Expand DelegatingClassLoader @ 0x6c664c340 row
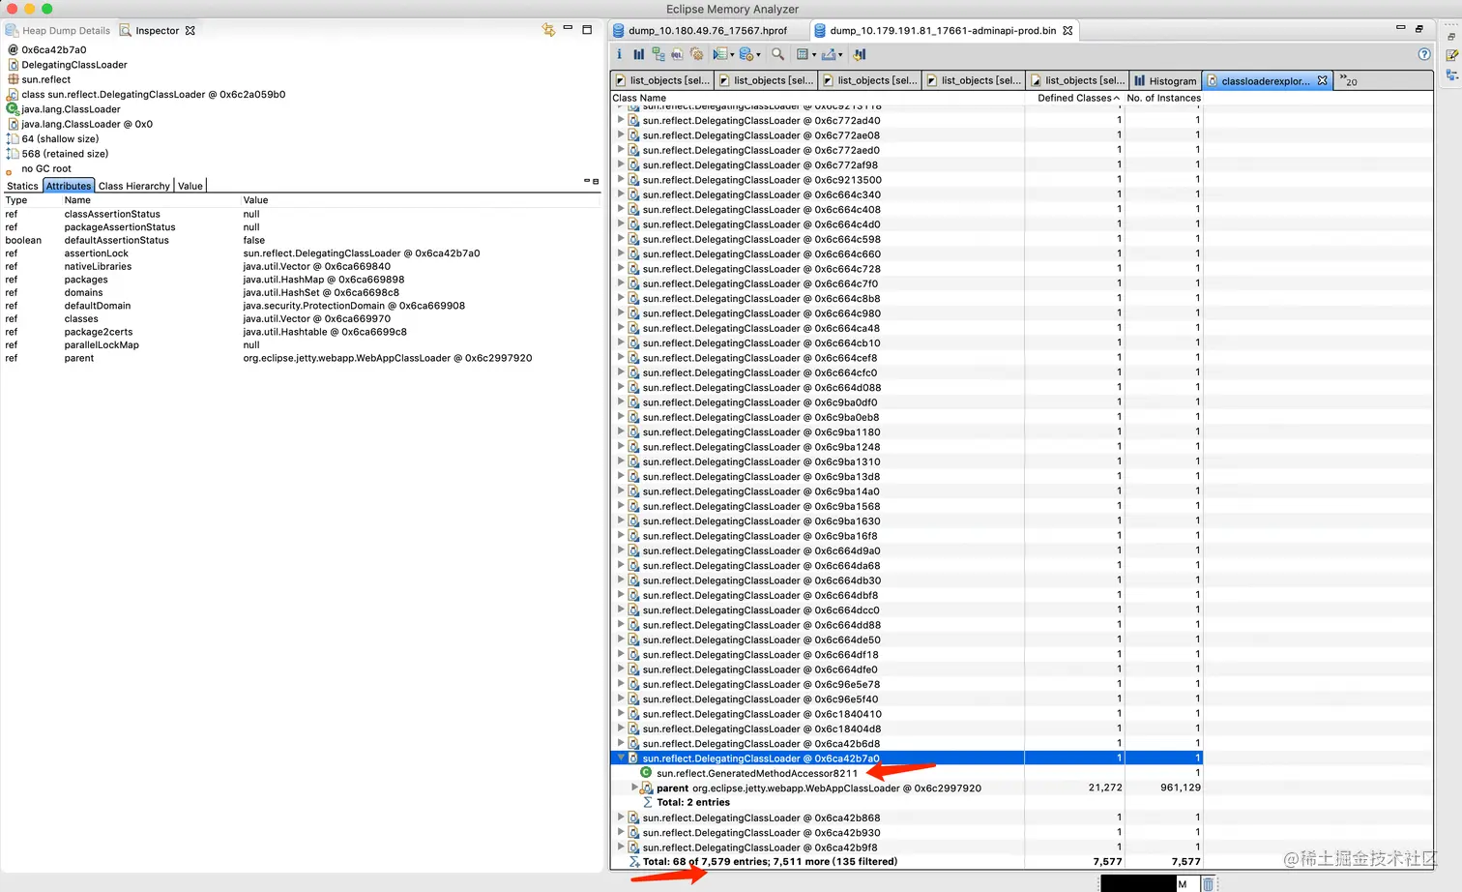This screenshot has width=1462, height=892. click(x=621, y=194)
